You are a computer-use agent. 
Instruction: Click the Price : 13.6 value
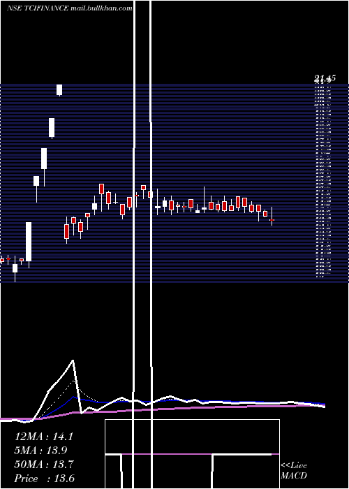(x=45, y=478)
